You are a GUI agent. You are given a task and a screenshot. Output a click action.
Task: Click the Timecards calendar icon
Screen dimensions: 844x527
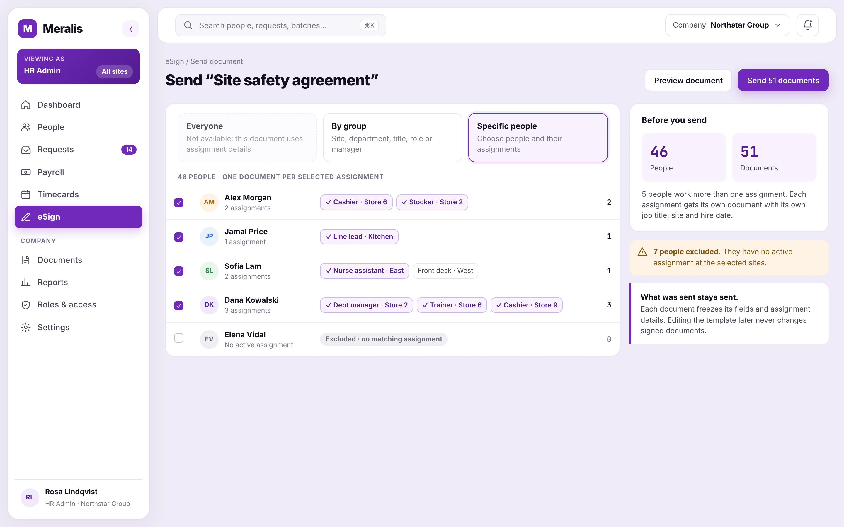click(x=26, y=194)
